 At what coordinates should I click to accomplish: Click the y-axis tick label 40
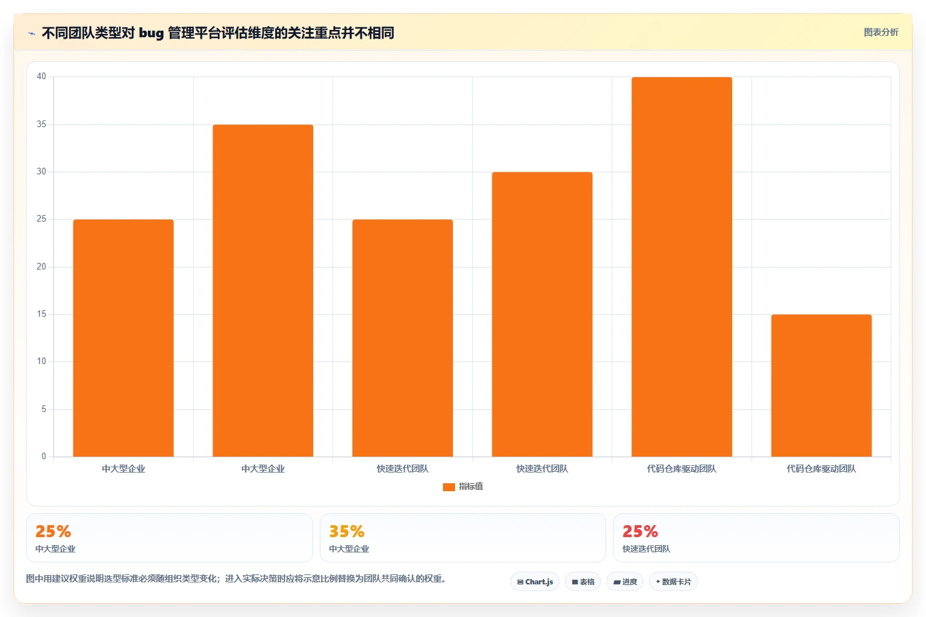(x=41, y=77)
